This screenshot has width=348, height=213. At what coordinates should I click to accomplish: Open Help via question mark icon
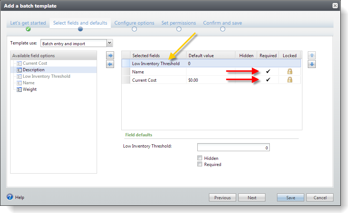coord(10,197)
